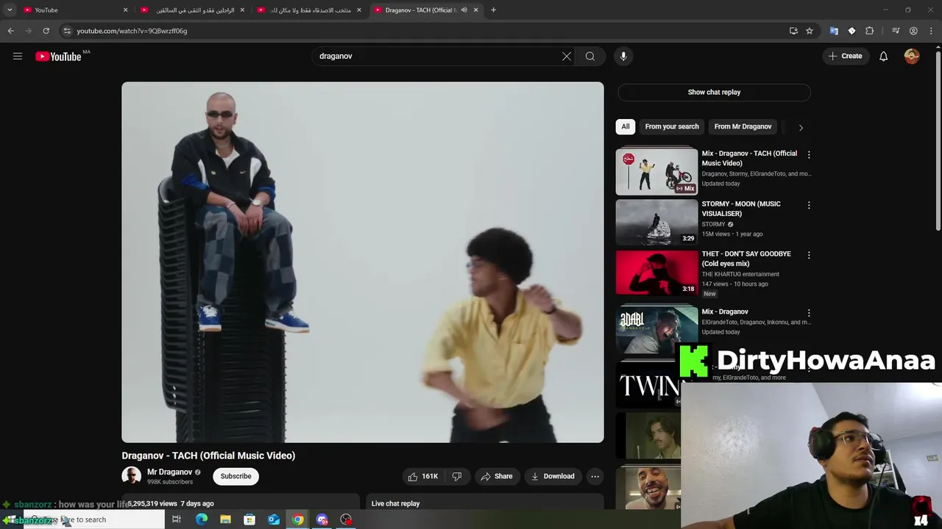Close the Draganov - TACH tab
942x529 pixels.
(x=475, y=10)
